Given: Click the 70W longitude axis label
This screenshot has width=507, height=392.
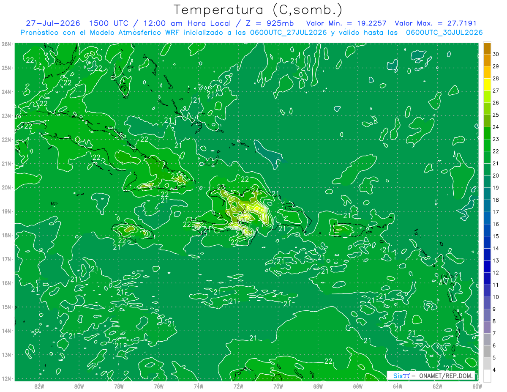Looking at the screenshot, I should tap(278, 386).
